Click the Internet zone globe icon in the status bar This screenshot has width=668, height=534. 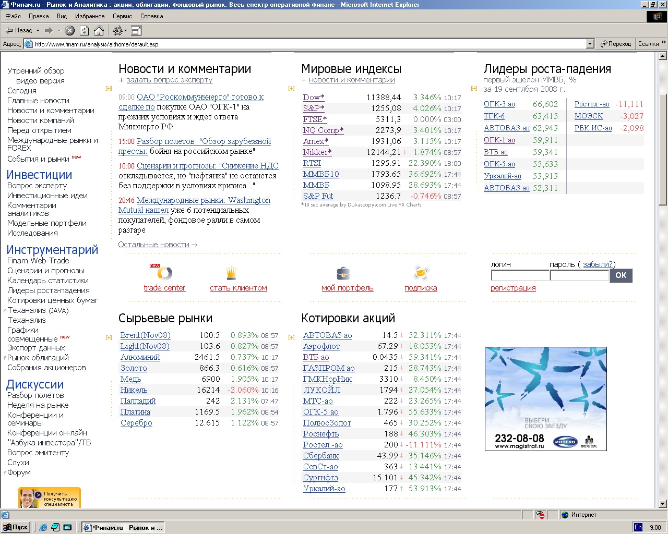(565, 515)
